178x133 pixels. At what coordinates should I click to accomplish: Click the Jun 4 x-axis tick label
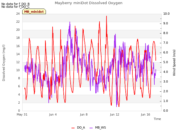point(53,114)
